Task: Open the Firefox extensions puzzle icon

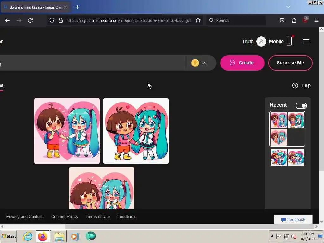Action: (294, 20)
